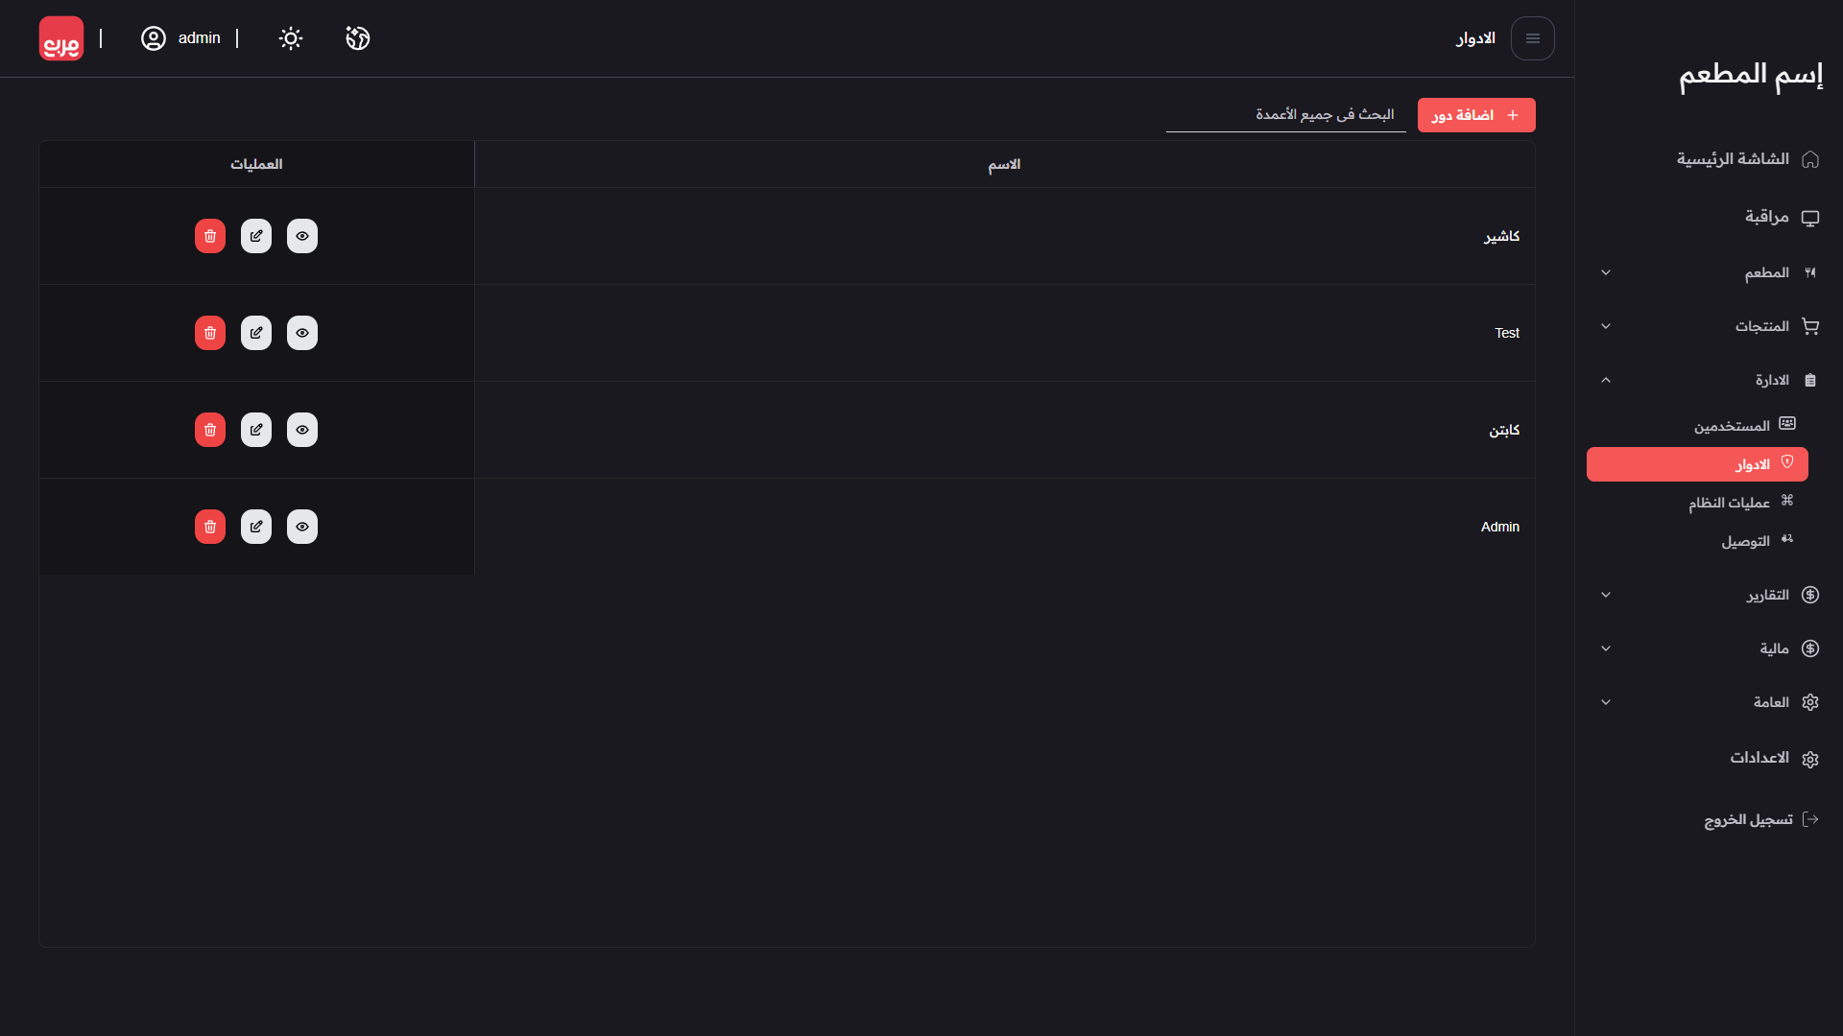1843x1036 pixels.
Task: Open the language globe icon in header
Action: coord(358,38)
